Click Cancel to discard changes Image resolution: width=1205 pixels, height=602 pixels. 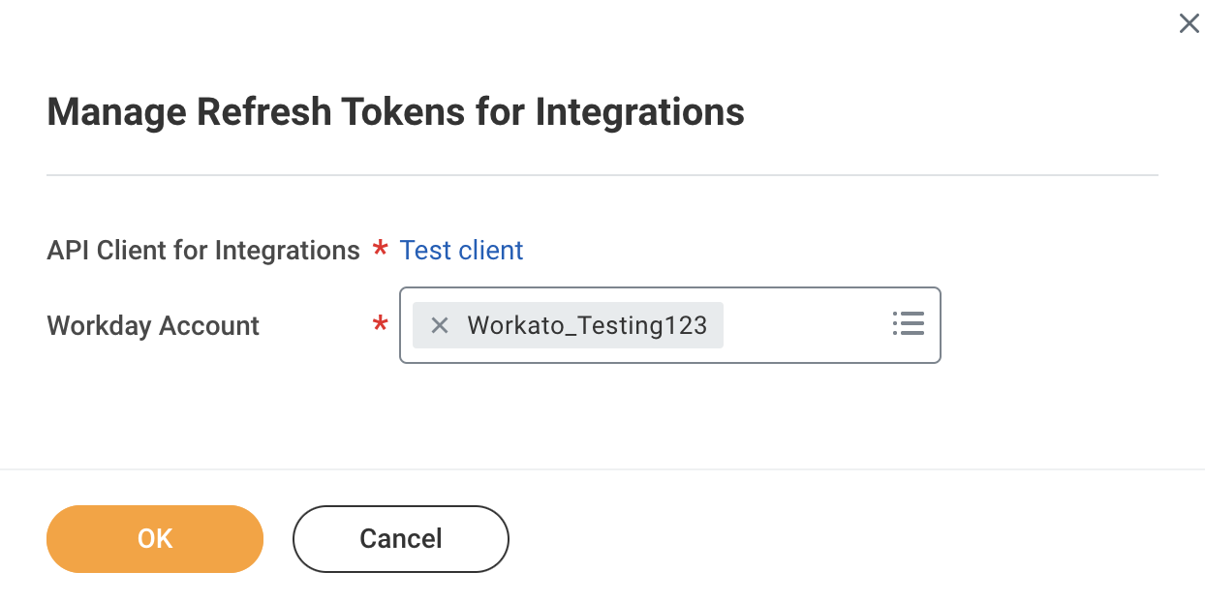400,538
